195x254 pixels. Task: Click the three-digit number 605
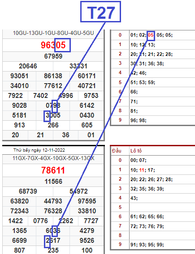point(87,125)
